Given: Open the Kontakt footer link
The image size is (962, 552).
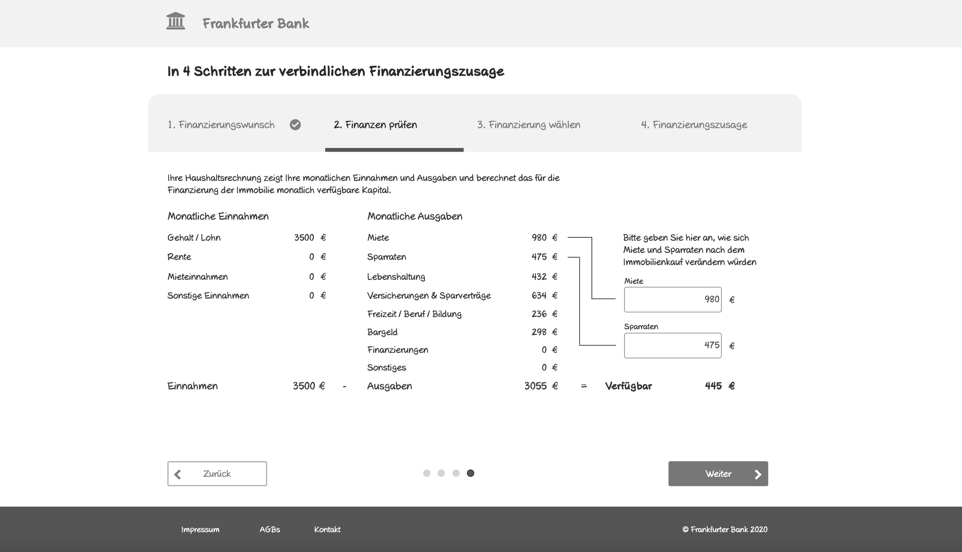Looking at the screenshot, I should pyautogui.click(x=327, y=529).
